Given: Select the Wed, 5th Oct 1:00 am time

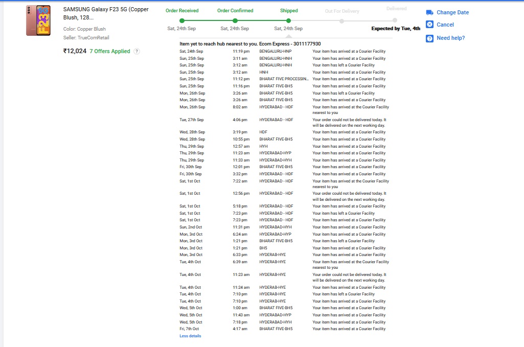Looking at the screenshot, I should click(240, 308).
